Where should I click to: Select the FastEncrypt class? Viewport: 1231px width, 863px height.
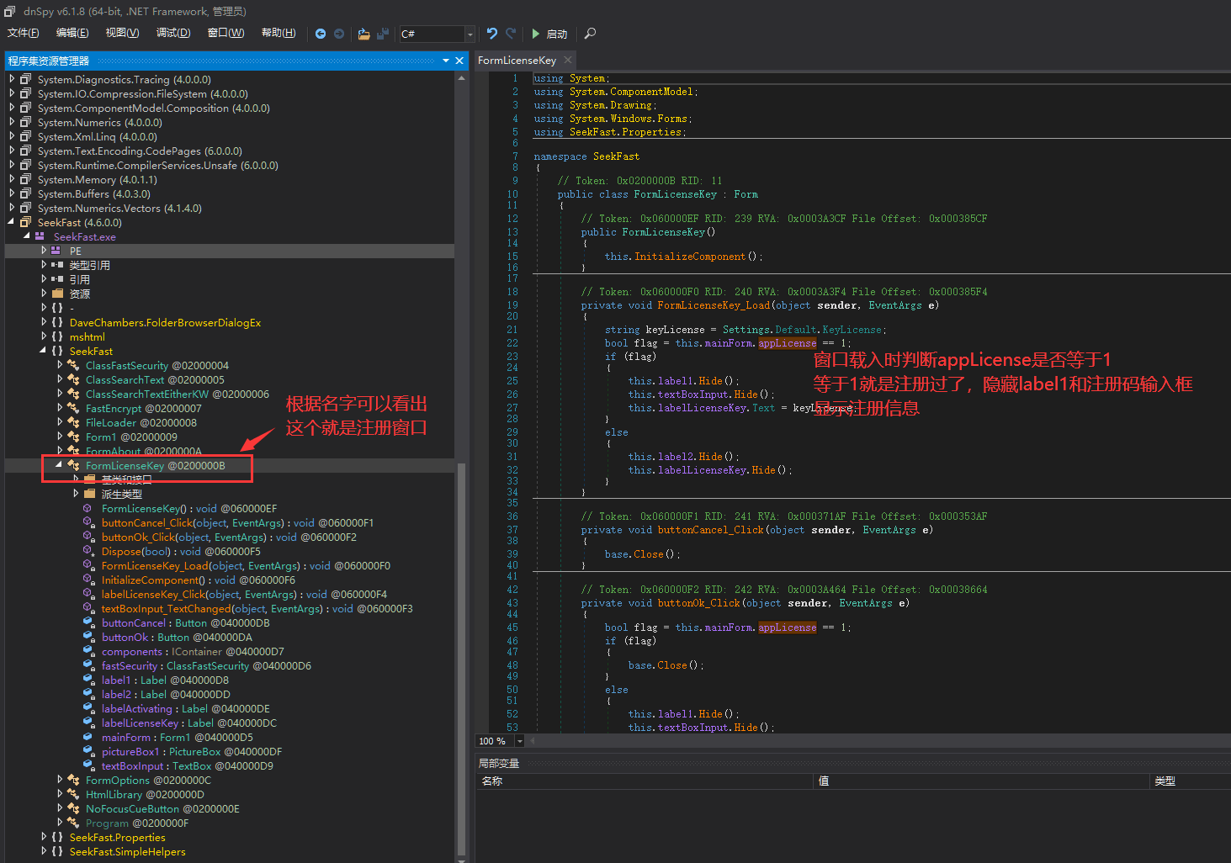pos(143,408)
